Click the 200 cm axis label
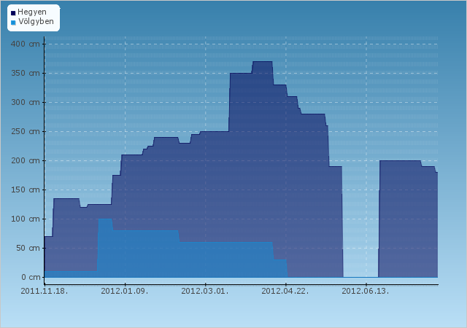 [x=26, y=161]
